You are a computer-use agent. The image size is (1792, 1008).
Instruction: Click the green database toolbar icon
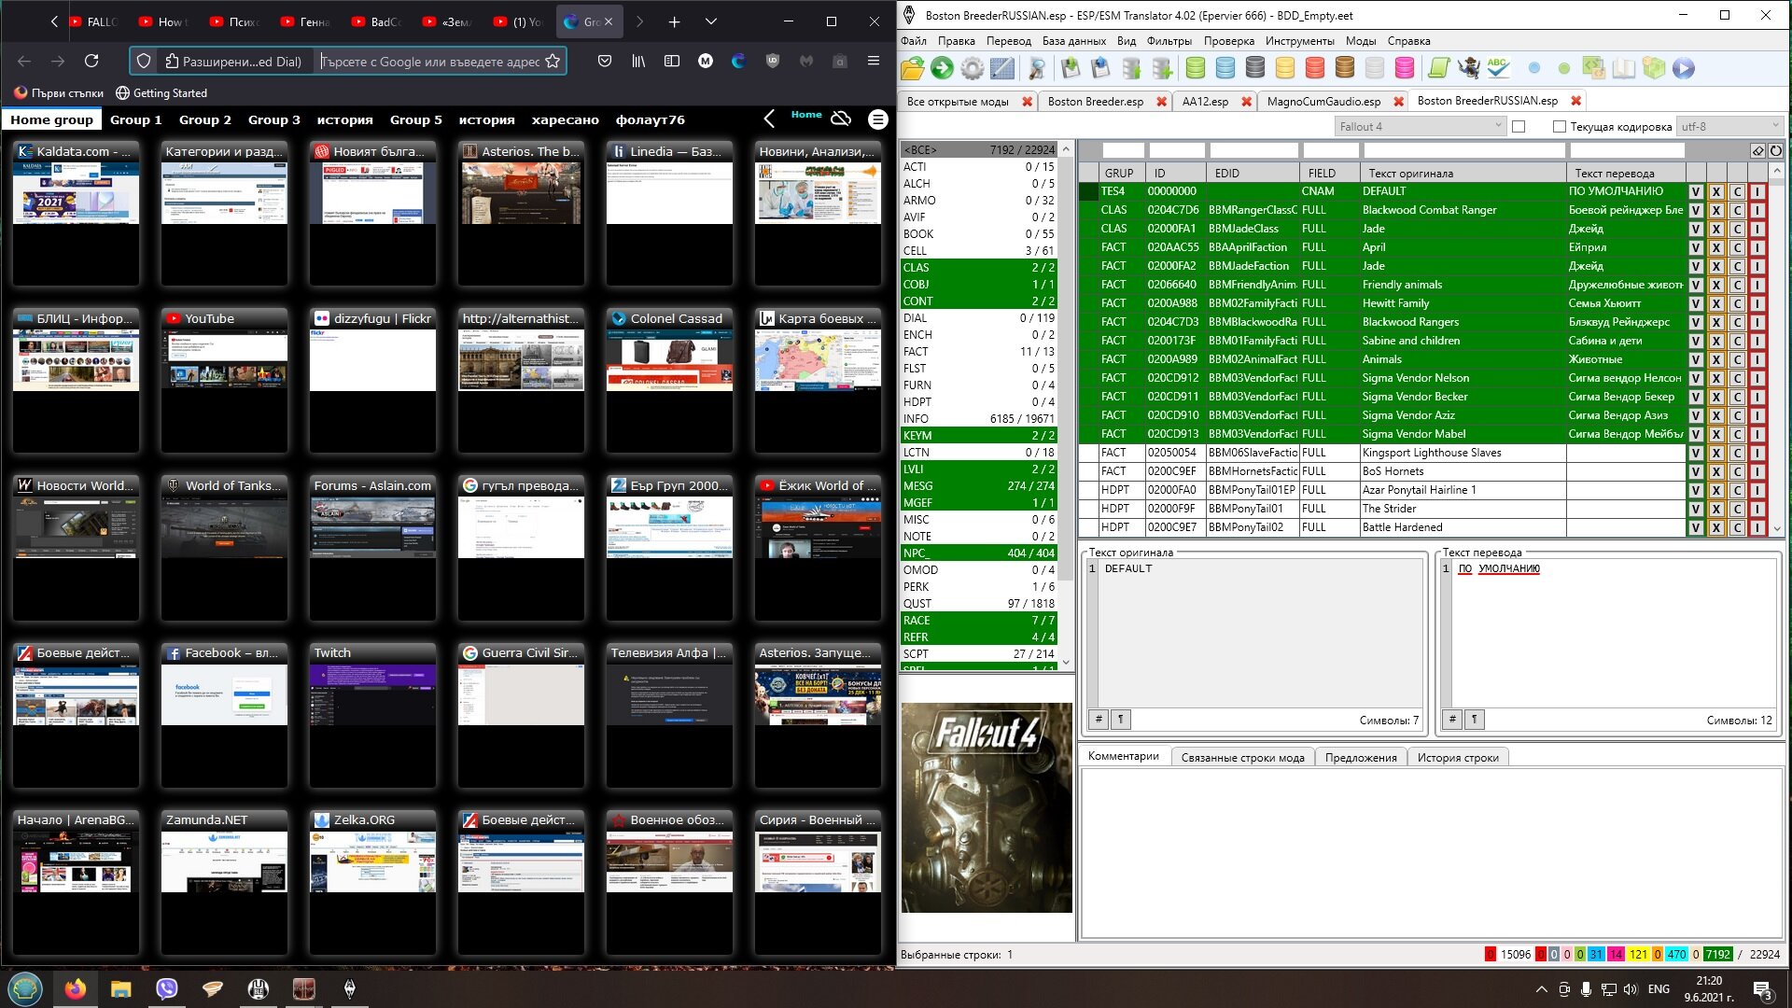(x=1195, y=68)
